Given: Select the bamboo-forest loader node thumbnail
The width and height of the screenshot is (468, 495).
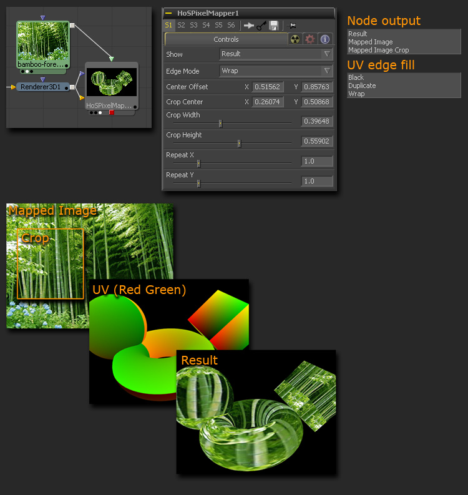Looking at the screenshot, I should 42,41.
